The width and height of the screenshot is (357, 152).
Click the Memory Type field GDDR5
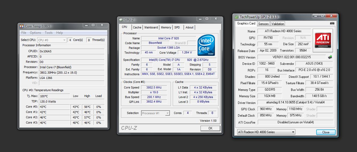pos(270,90)
